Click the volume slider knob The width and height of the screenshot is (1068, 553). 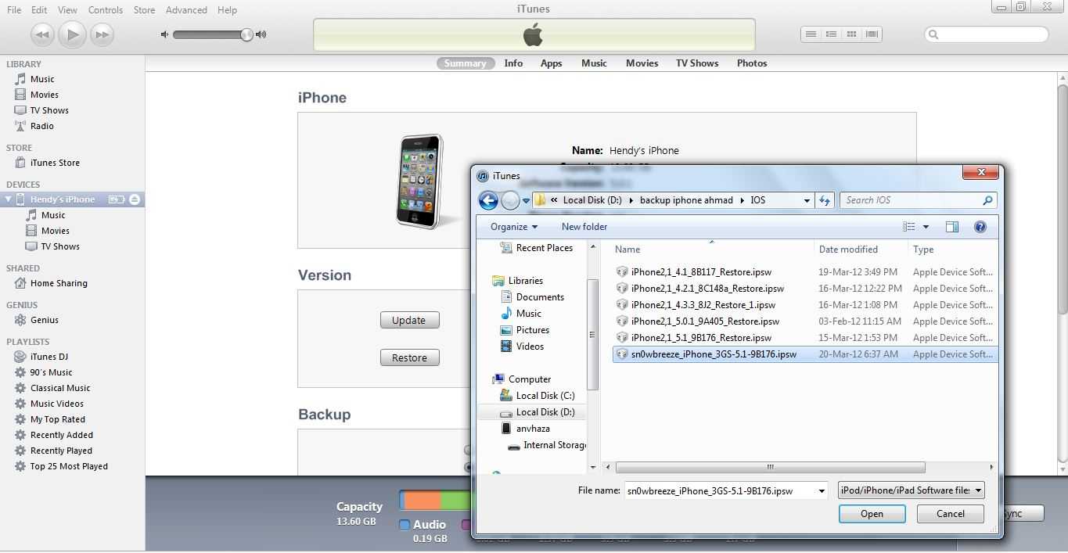(246, 34)
